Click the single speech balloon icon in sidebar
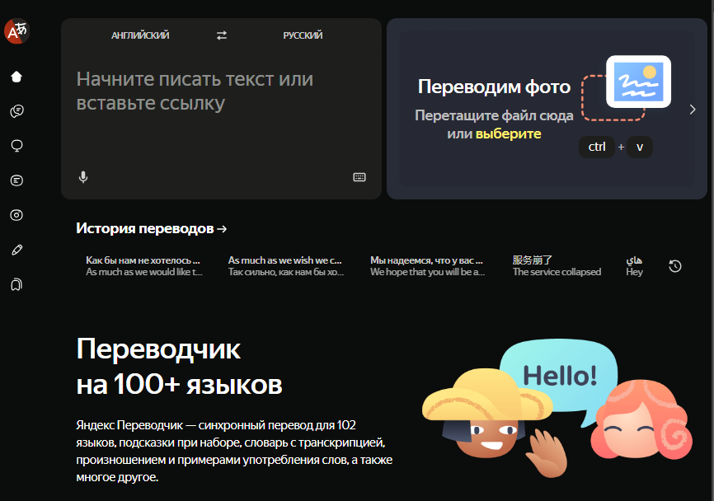 coord(16,145)
